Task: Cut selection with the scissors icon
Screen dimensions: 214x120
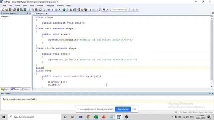Action: [29, 10]
